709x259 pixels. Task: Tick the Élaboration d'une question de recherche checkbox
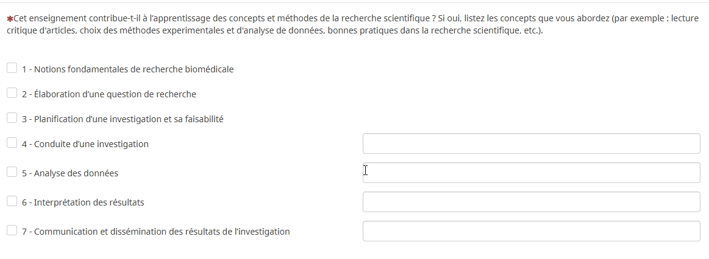[x=12, y=93]
